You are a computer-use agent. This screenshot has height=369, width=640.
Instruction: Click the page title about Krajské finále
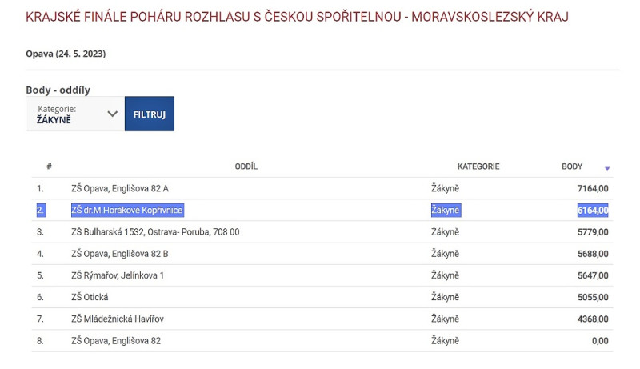click(297, 17)
